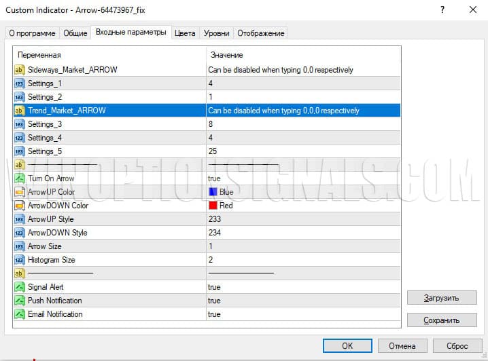Image resolution: width=488 pixels, height=361 pixels.
Task: Click the integer icon beside Histogram Size
Action: pos(19,260)
